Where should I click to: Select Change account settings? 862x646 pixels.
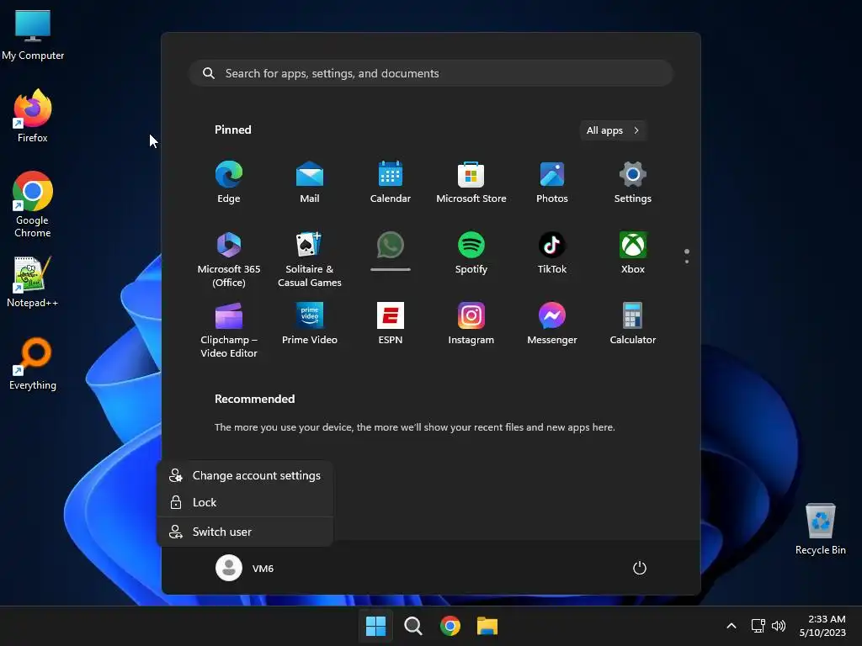(x=245, y=476)
